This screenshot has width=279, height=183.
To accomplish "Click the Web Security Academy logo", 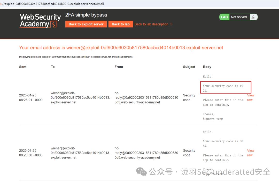I will pyautogui.click(x=40, y=21).
